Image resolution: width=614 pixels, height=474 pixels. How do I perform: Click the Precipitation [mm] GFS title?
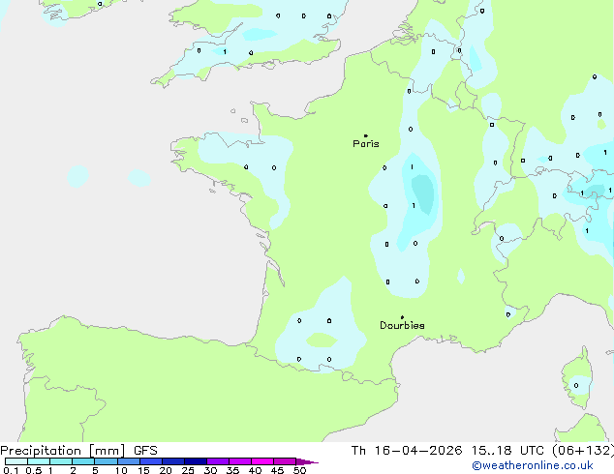point(78,451)
